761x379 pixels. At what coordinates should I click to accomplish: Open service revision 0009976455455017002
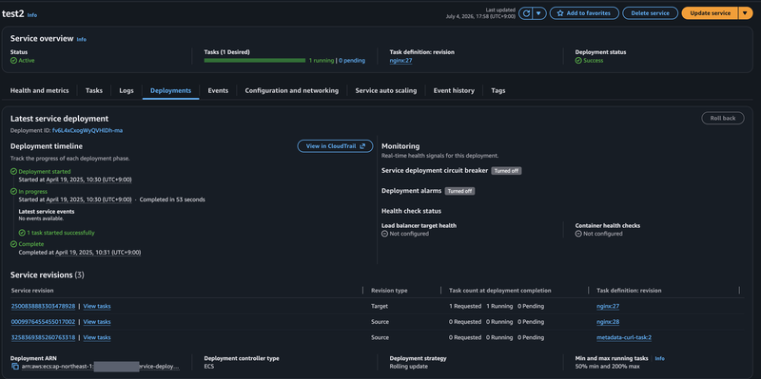[43, 322]
